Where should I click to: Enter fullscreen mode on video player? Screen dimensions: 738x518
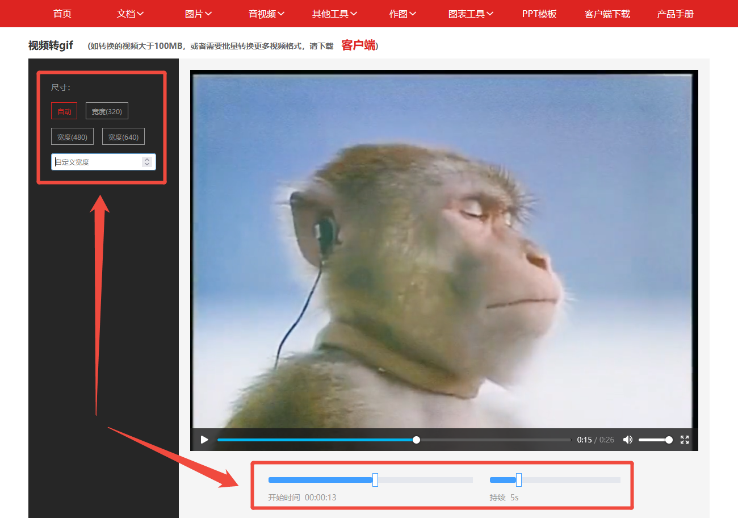click(x=685, y=440)
